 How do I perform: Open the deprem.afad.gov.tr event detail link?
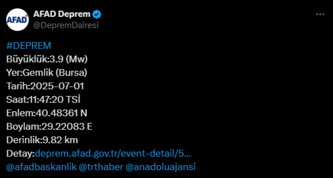[113, 153]
